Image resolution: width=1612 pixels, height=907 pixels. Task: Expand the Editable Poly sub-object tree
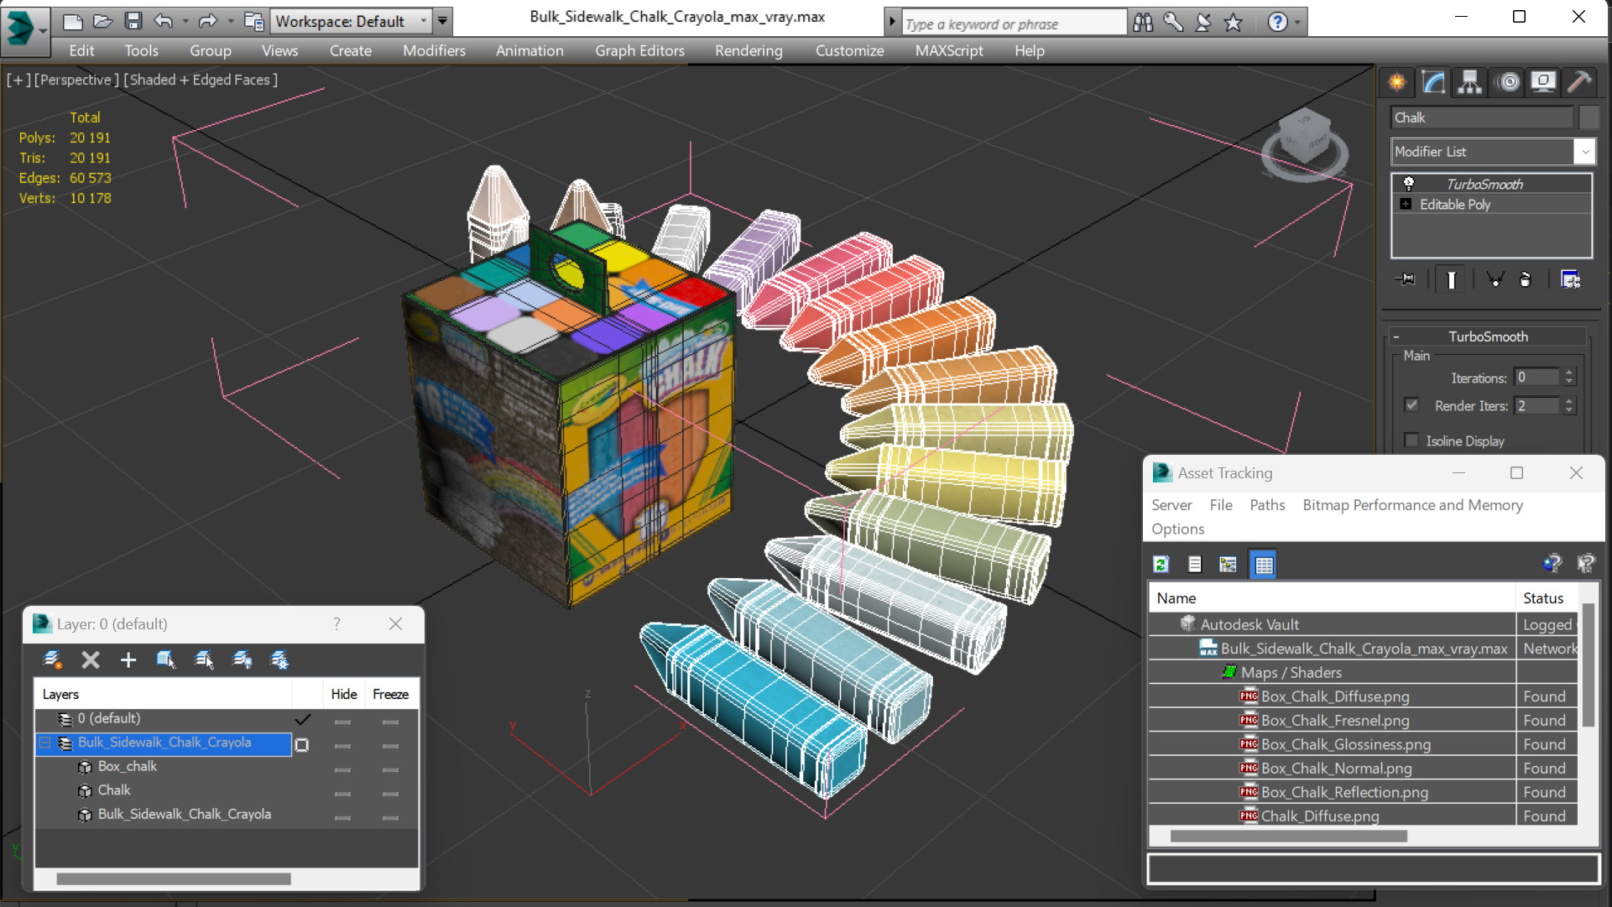click(x=1406, y=204)
